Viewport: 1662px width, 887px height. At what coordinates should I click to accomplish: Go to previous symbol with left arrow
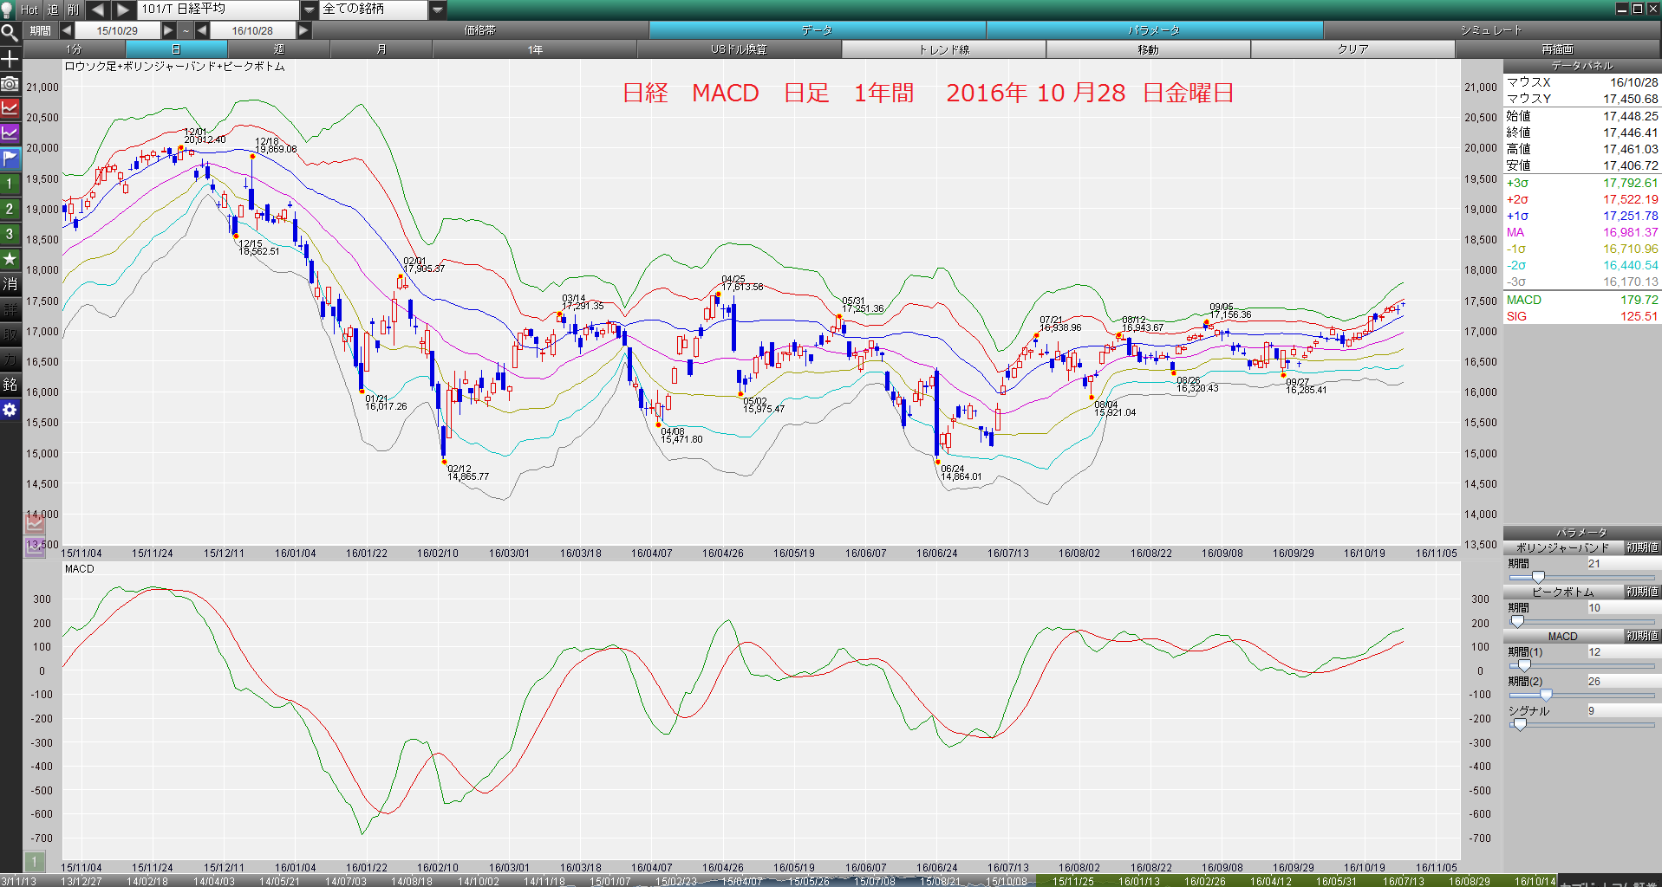[x=98, y=10]
